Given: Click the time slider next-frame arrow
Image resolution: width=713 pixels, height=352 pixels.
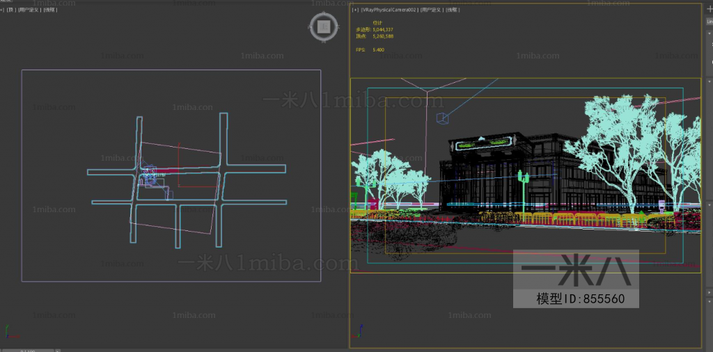Looking at the screenshot, I should (58, 350).
